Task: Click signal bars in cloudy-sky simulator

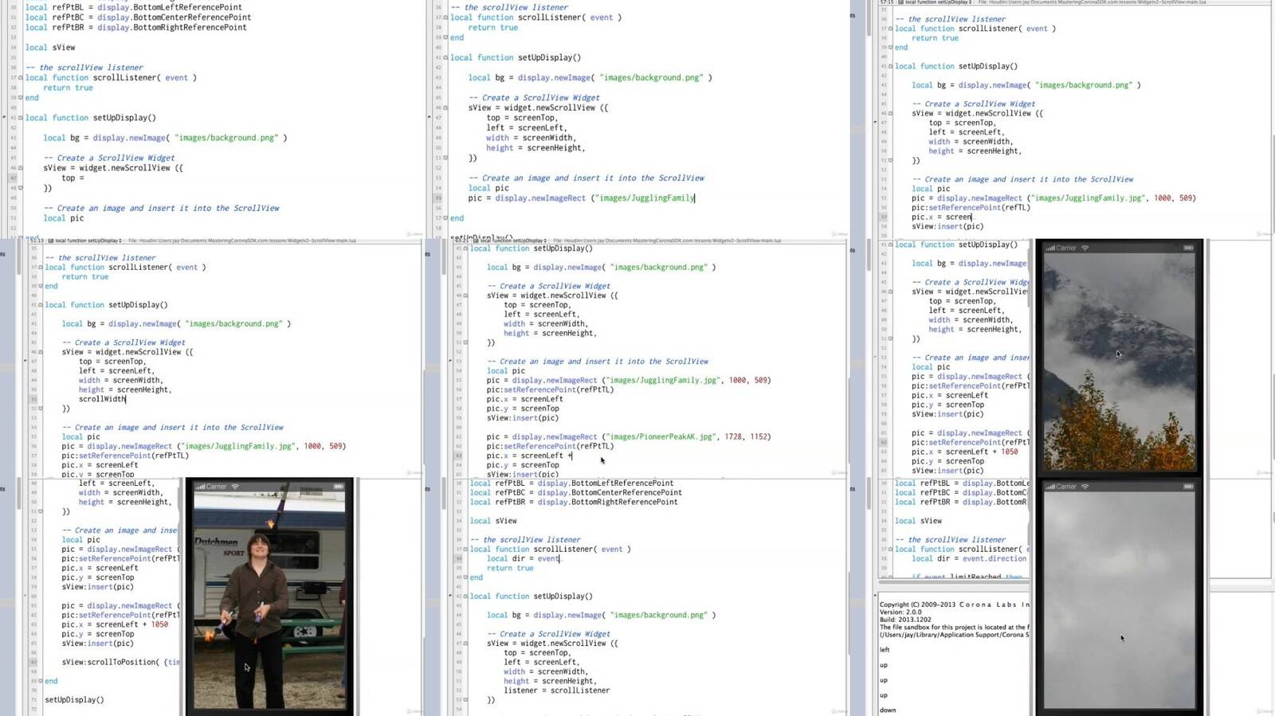Action: (1050, 487)
